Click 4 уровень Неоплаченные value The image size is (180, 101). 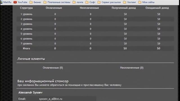click(91, 29)
